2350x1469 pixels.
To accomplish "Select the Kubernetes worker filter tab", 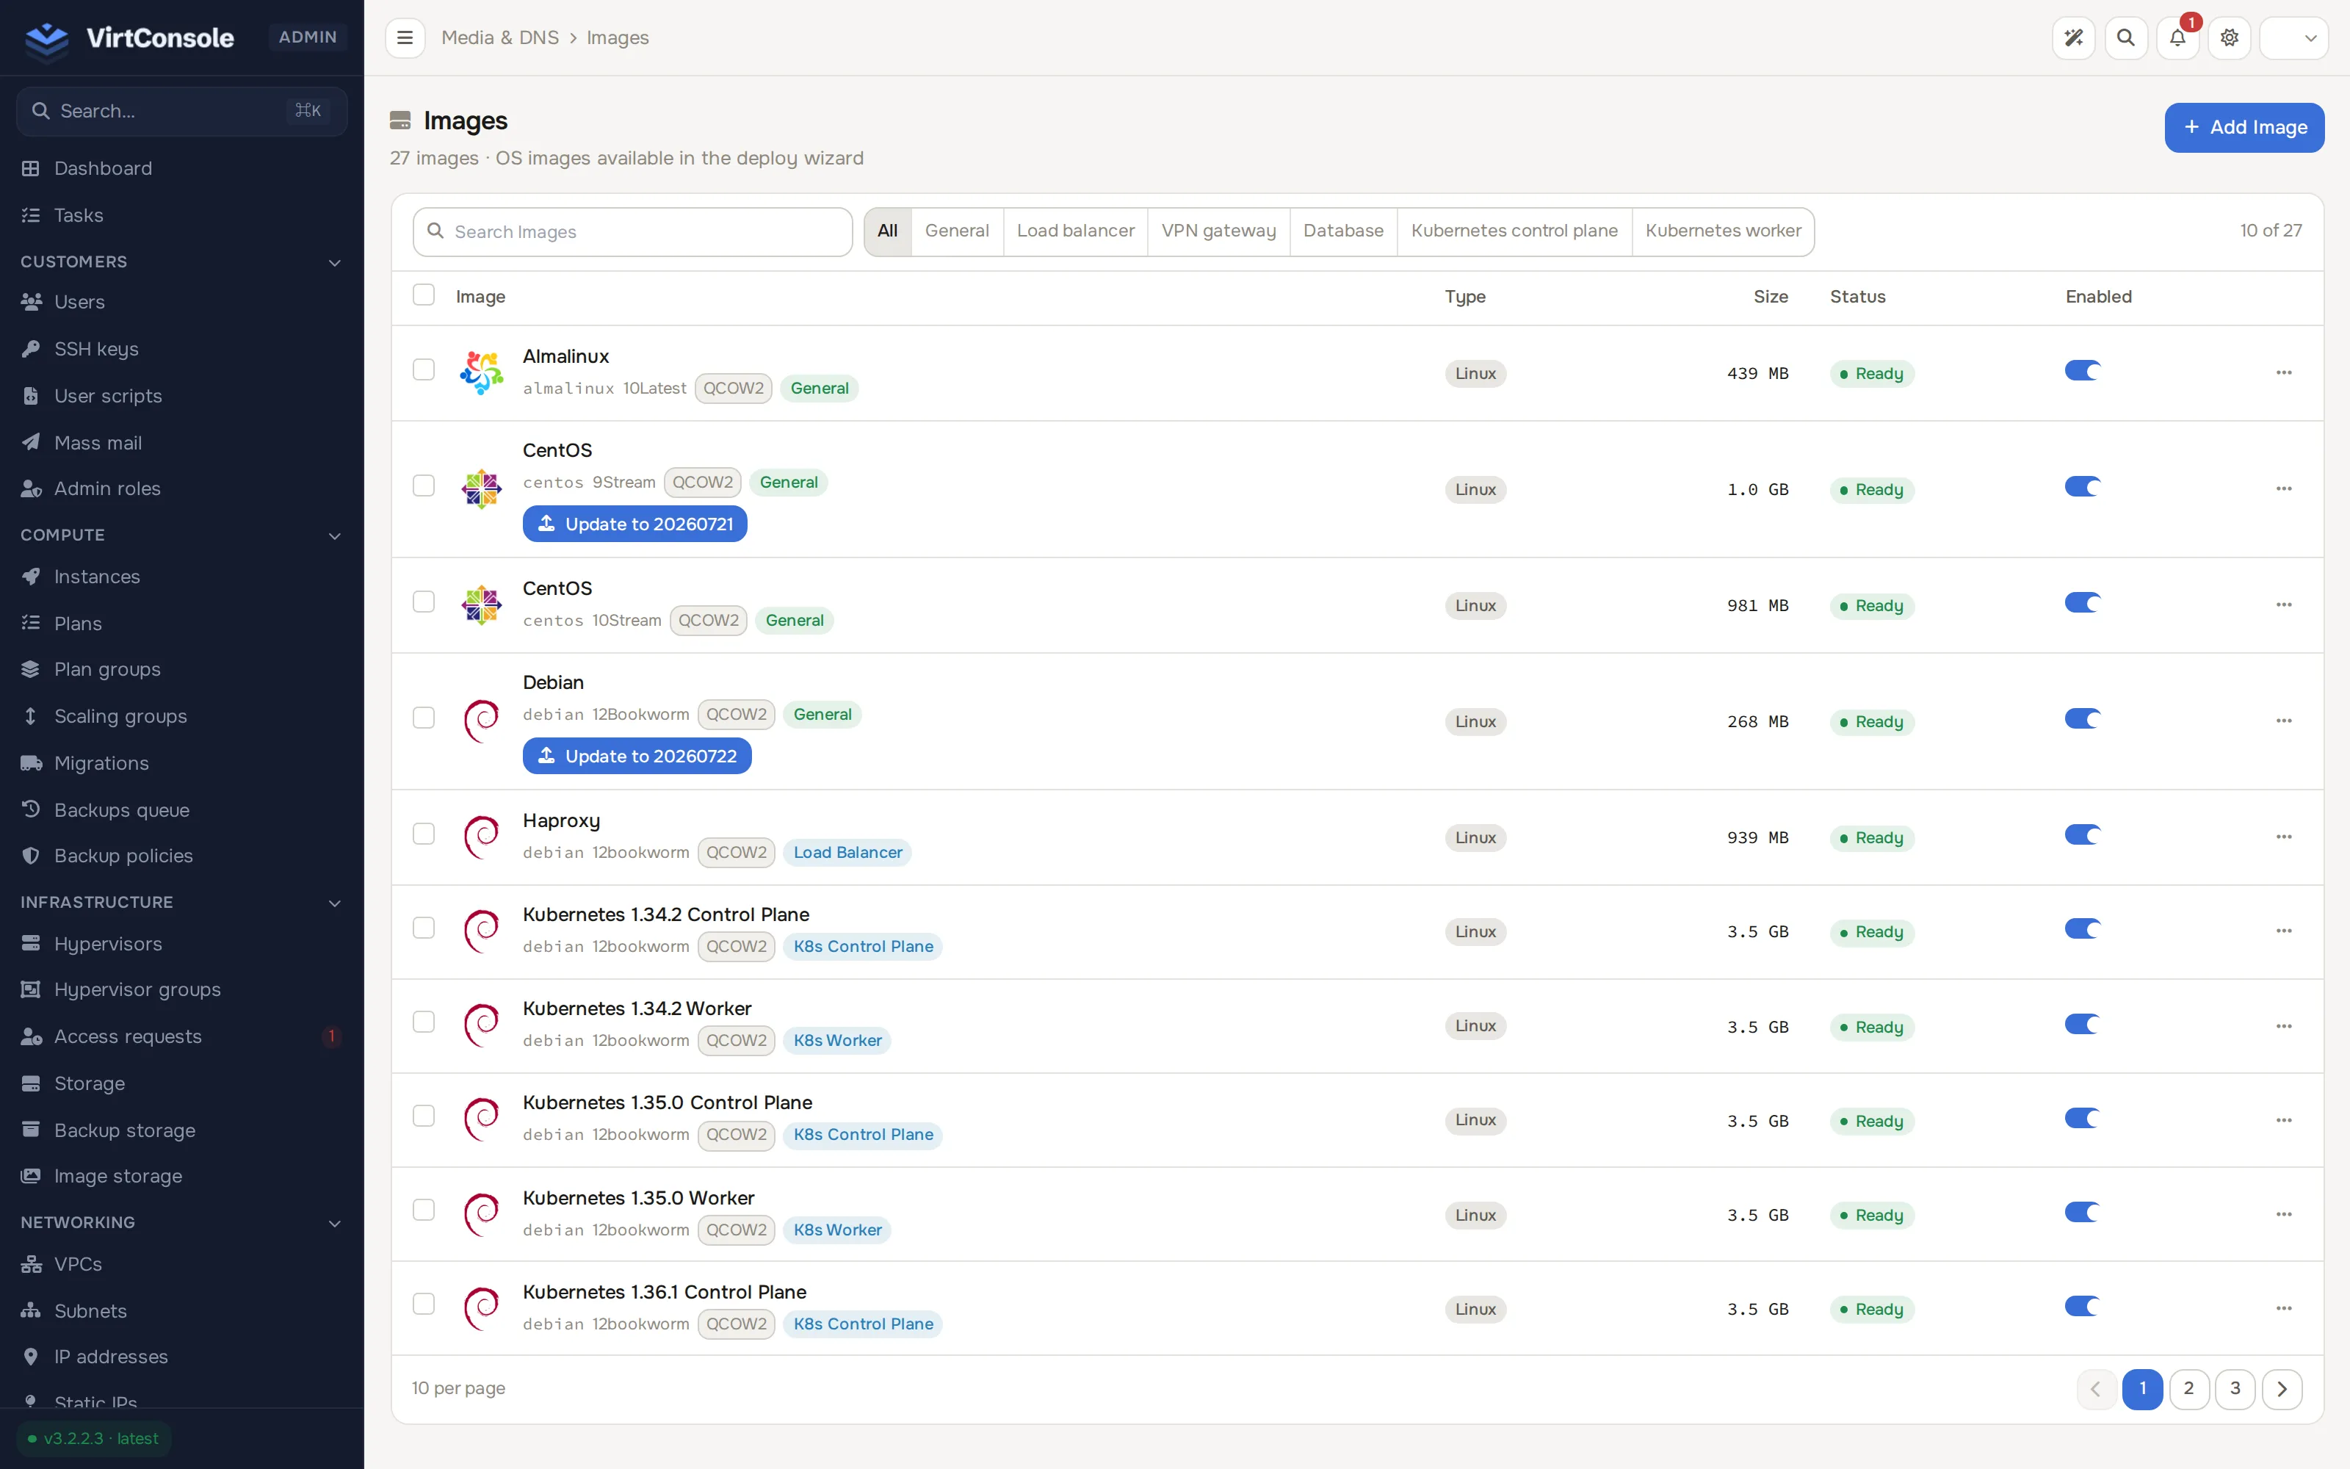I will click(x=1723, y=231).
